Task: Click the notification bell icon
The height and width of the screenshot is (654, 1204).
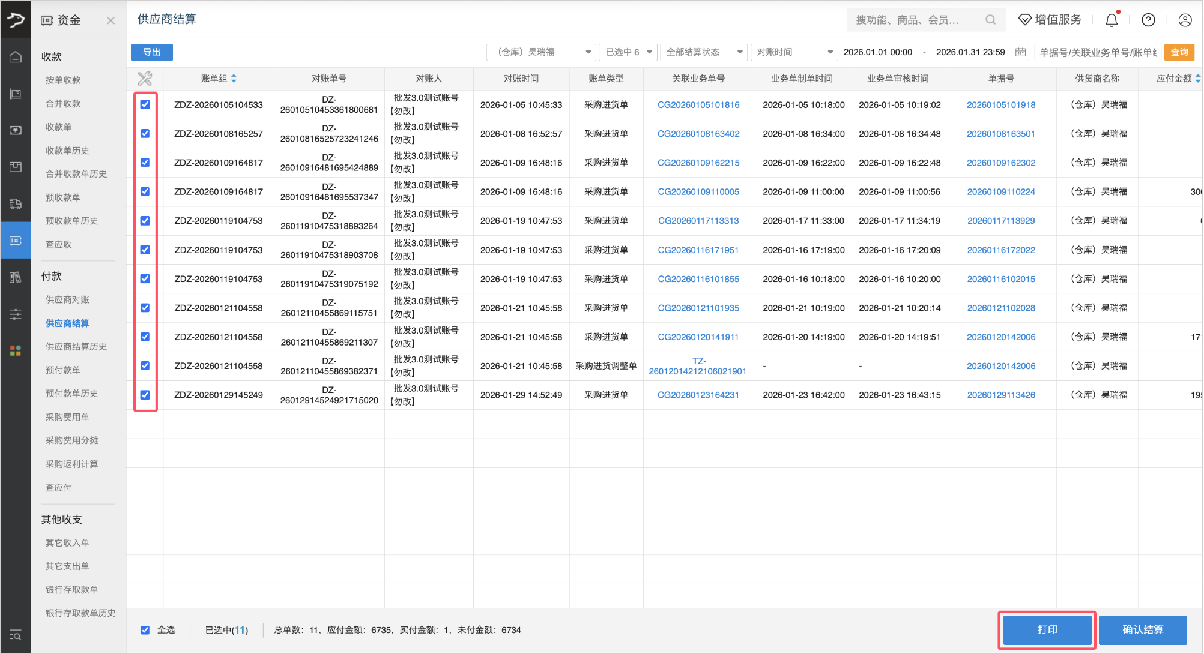Action: pyautogui.click(x=1112, y=20)
